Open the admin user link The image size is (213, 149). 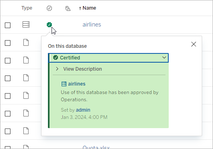point(83,110)
